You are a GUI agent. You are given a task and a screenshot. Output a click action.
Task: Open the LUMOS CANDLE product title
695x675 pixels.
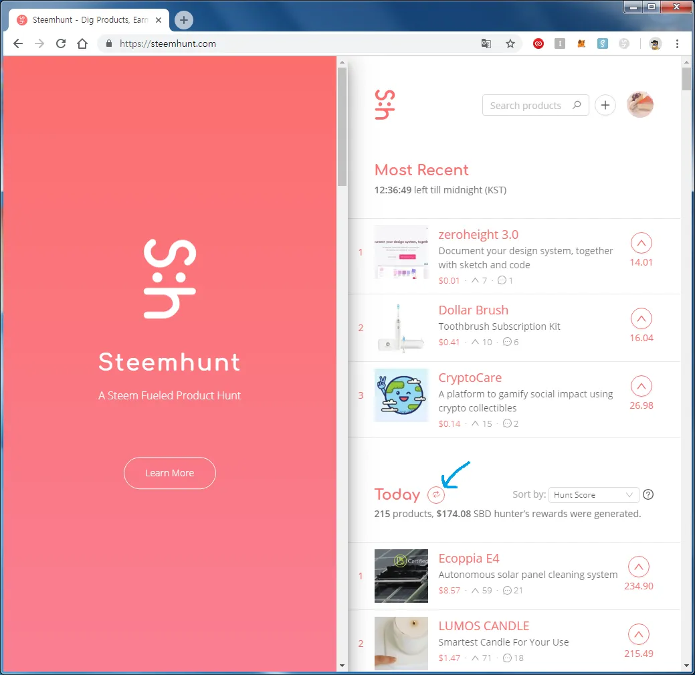(484, 625)
